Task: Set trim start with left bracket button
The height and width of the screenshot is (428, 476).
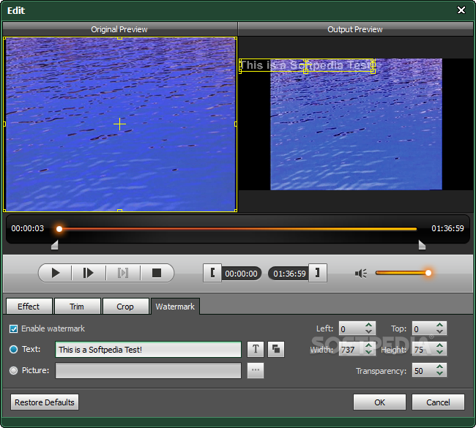Action: tap(212, 273)
